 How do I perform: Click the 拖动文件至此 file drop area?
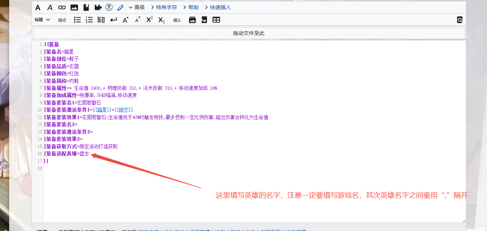249,33
